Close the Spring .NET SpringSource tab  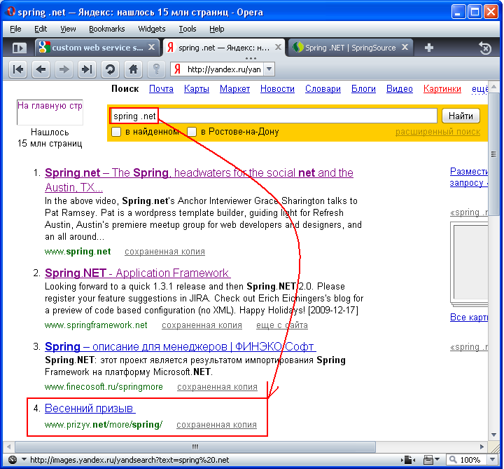[405, 47]
